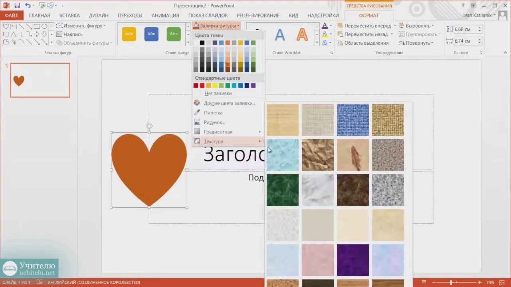Select slide 1 thumbnail in the panel
This screenshot has height=287, width=511.
[40, 80]
